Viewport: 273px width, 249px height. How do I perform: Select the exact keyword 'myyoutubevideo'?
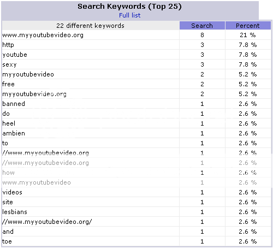point(28,74)
